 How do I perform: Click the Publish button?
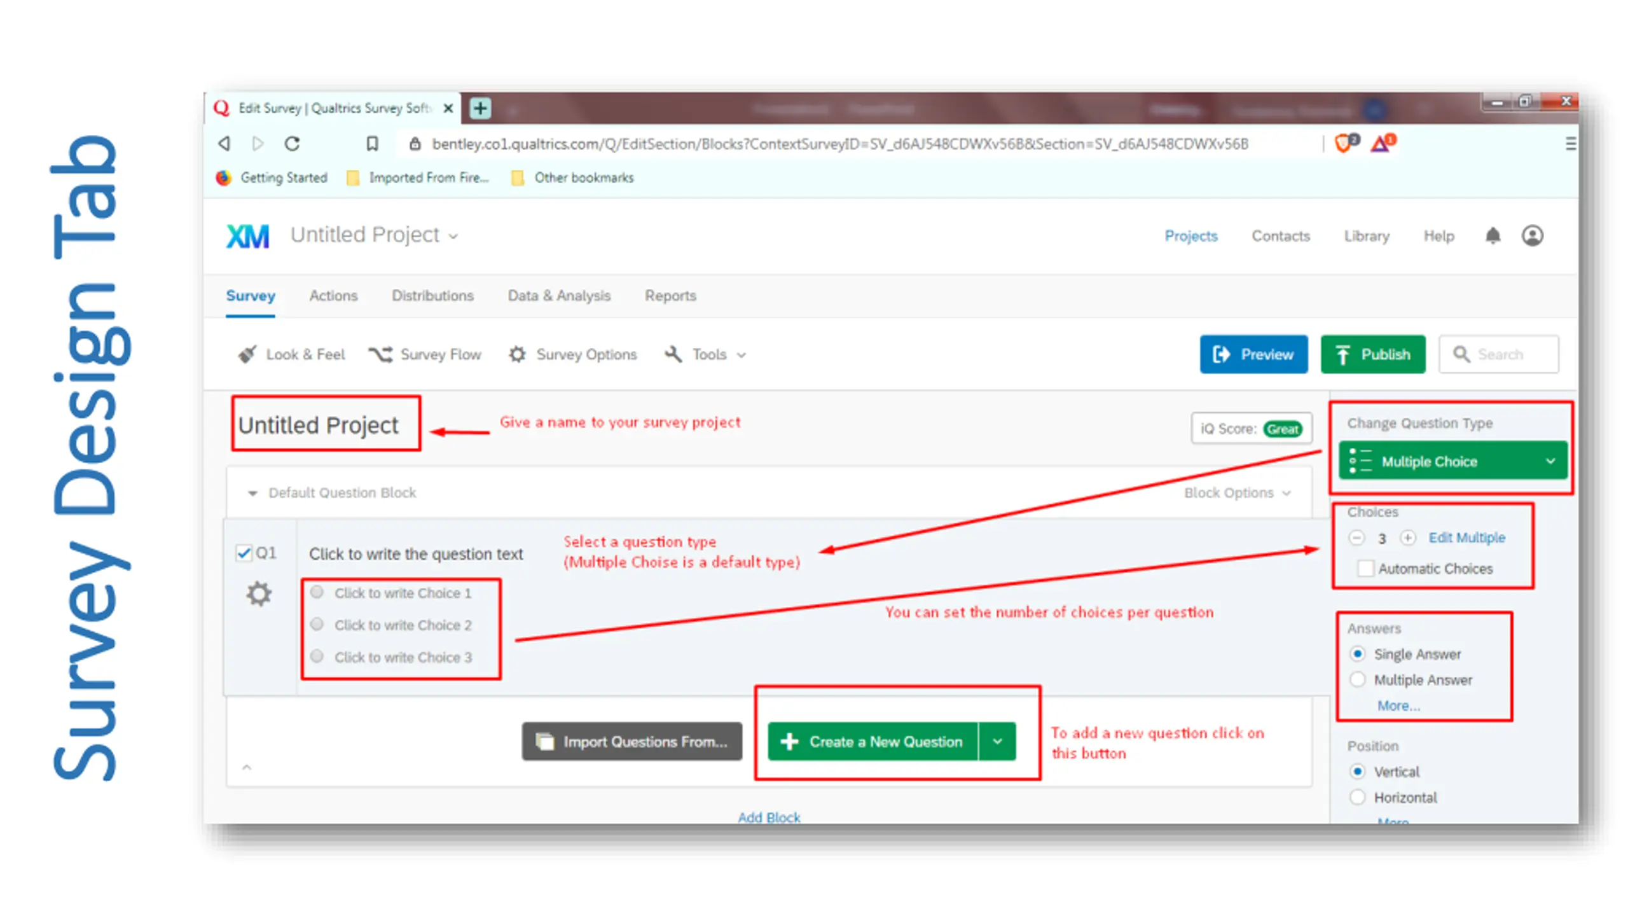pyautogui.click(x=1372, y=354)
